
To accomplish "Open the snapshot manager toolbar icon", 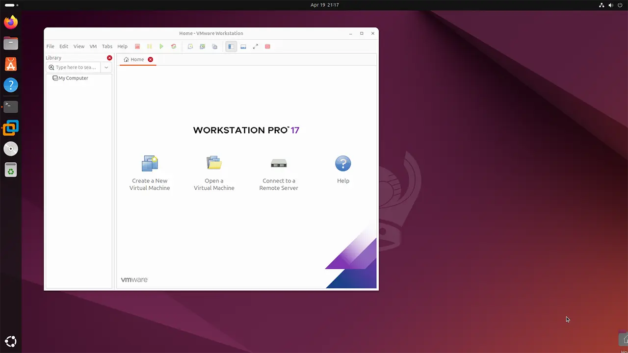I will (x=214, y=47).
